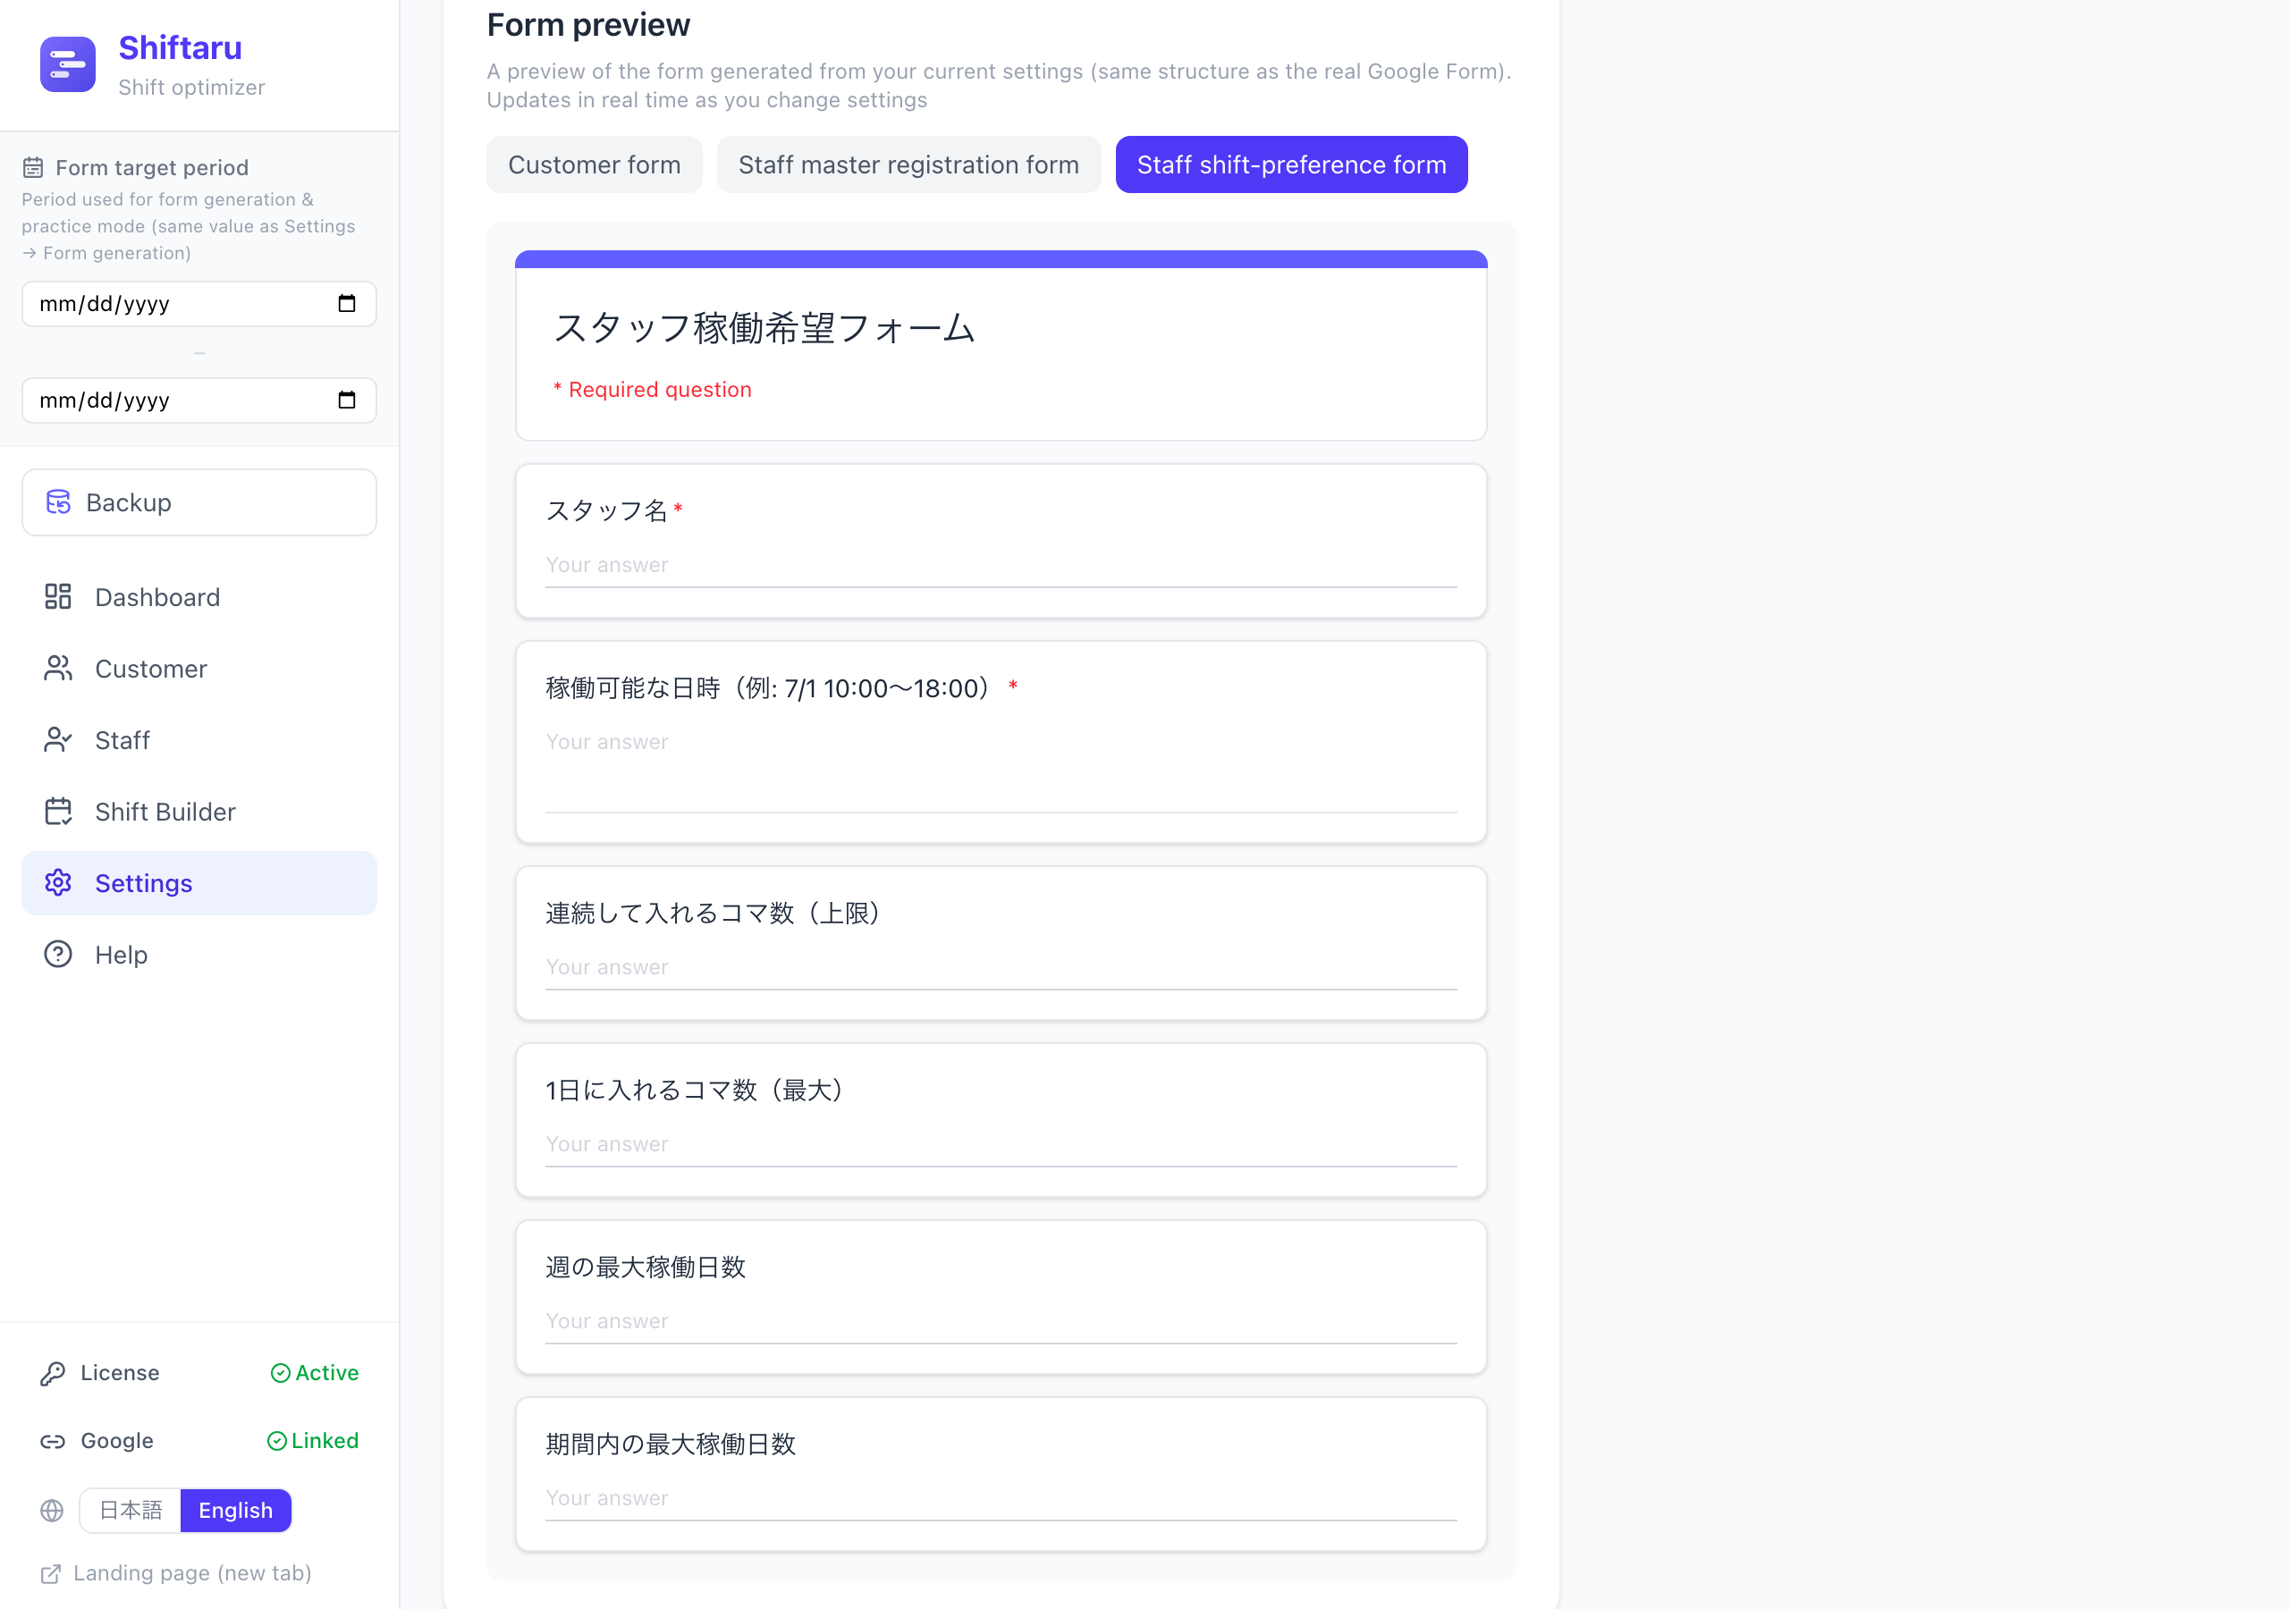Click the License status row

[x=199, y=1374]
